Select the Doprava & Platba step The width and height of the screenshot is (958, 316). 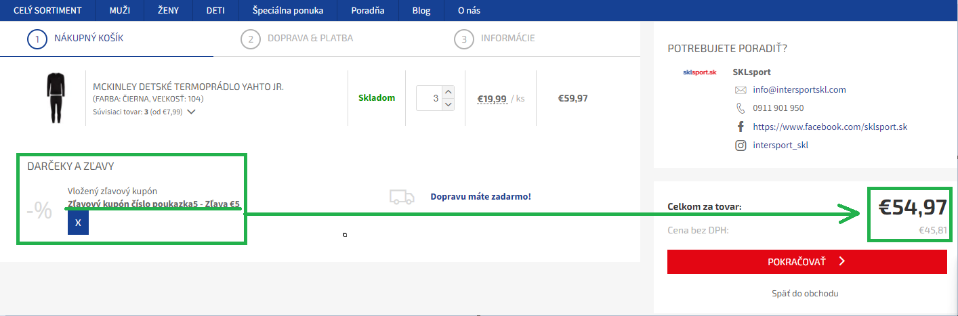[310, 38]
